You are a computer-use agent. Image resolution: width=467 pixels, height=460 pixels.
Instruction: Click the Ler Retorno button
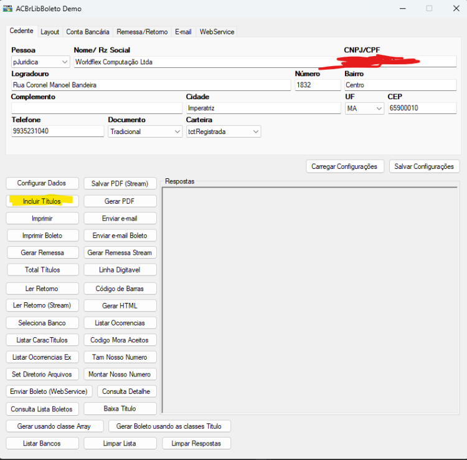42,289
